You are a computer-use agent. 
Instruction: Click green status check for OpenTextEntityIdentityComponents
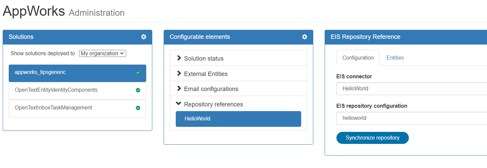click(x=138, y=90)
